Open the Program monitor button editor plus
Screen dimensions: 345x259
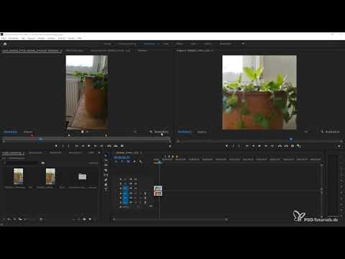pyautogui.click(x=339, y=146)
